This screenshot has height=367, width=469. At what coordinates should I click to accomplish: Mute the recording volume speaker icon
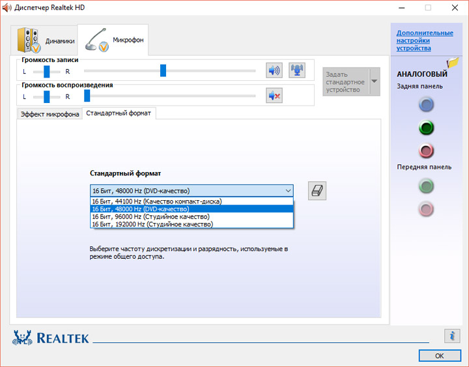(x=274, y=70)
